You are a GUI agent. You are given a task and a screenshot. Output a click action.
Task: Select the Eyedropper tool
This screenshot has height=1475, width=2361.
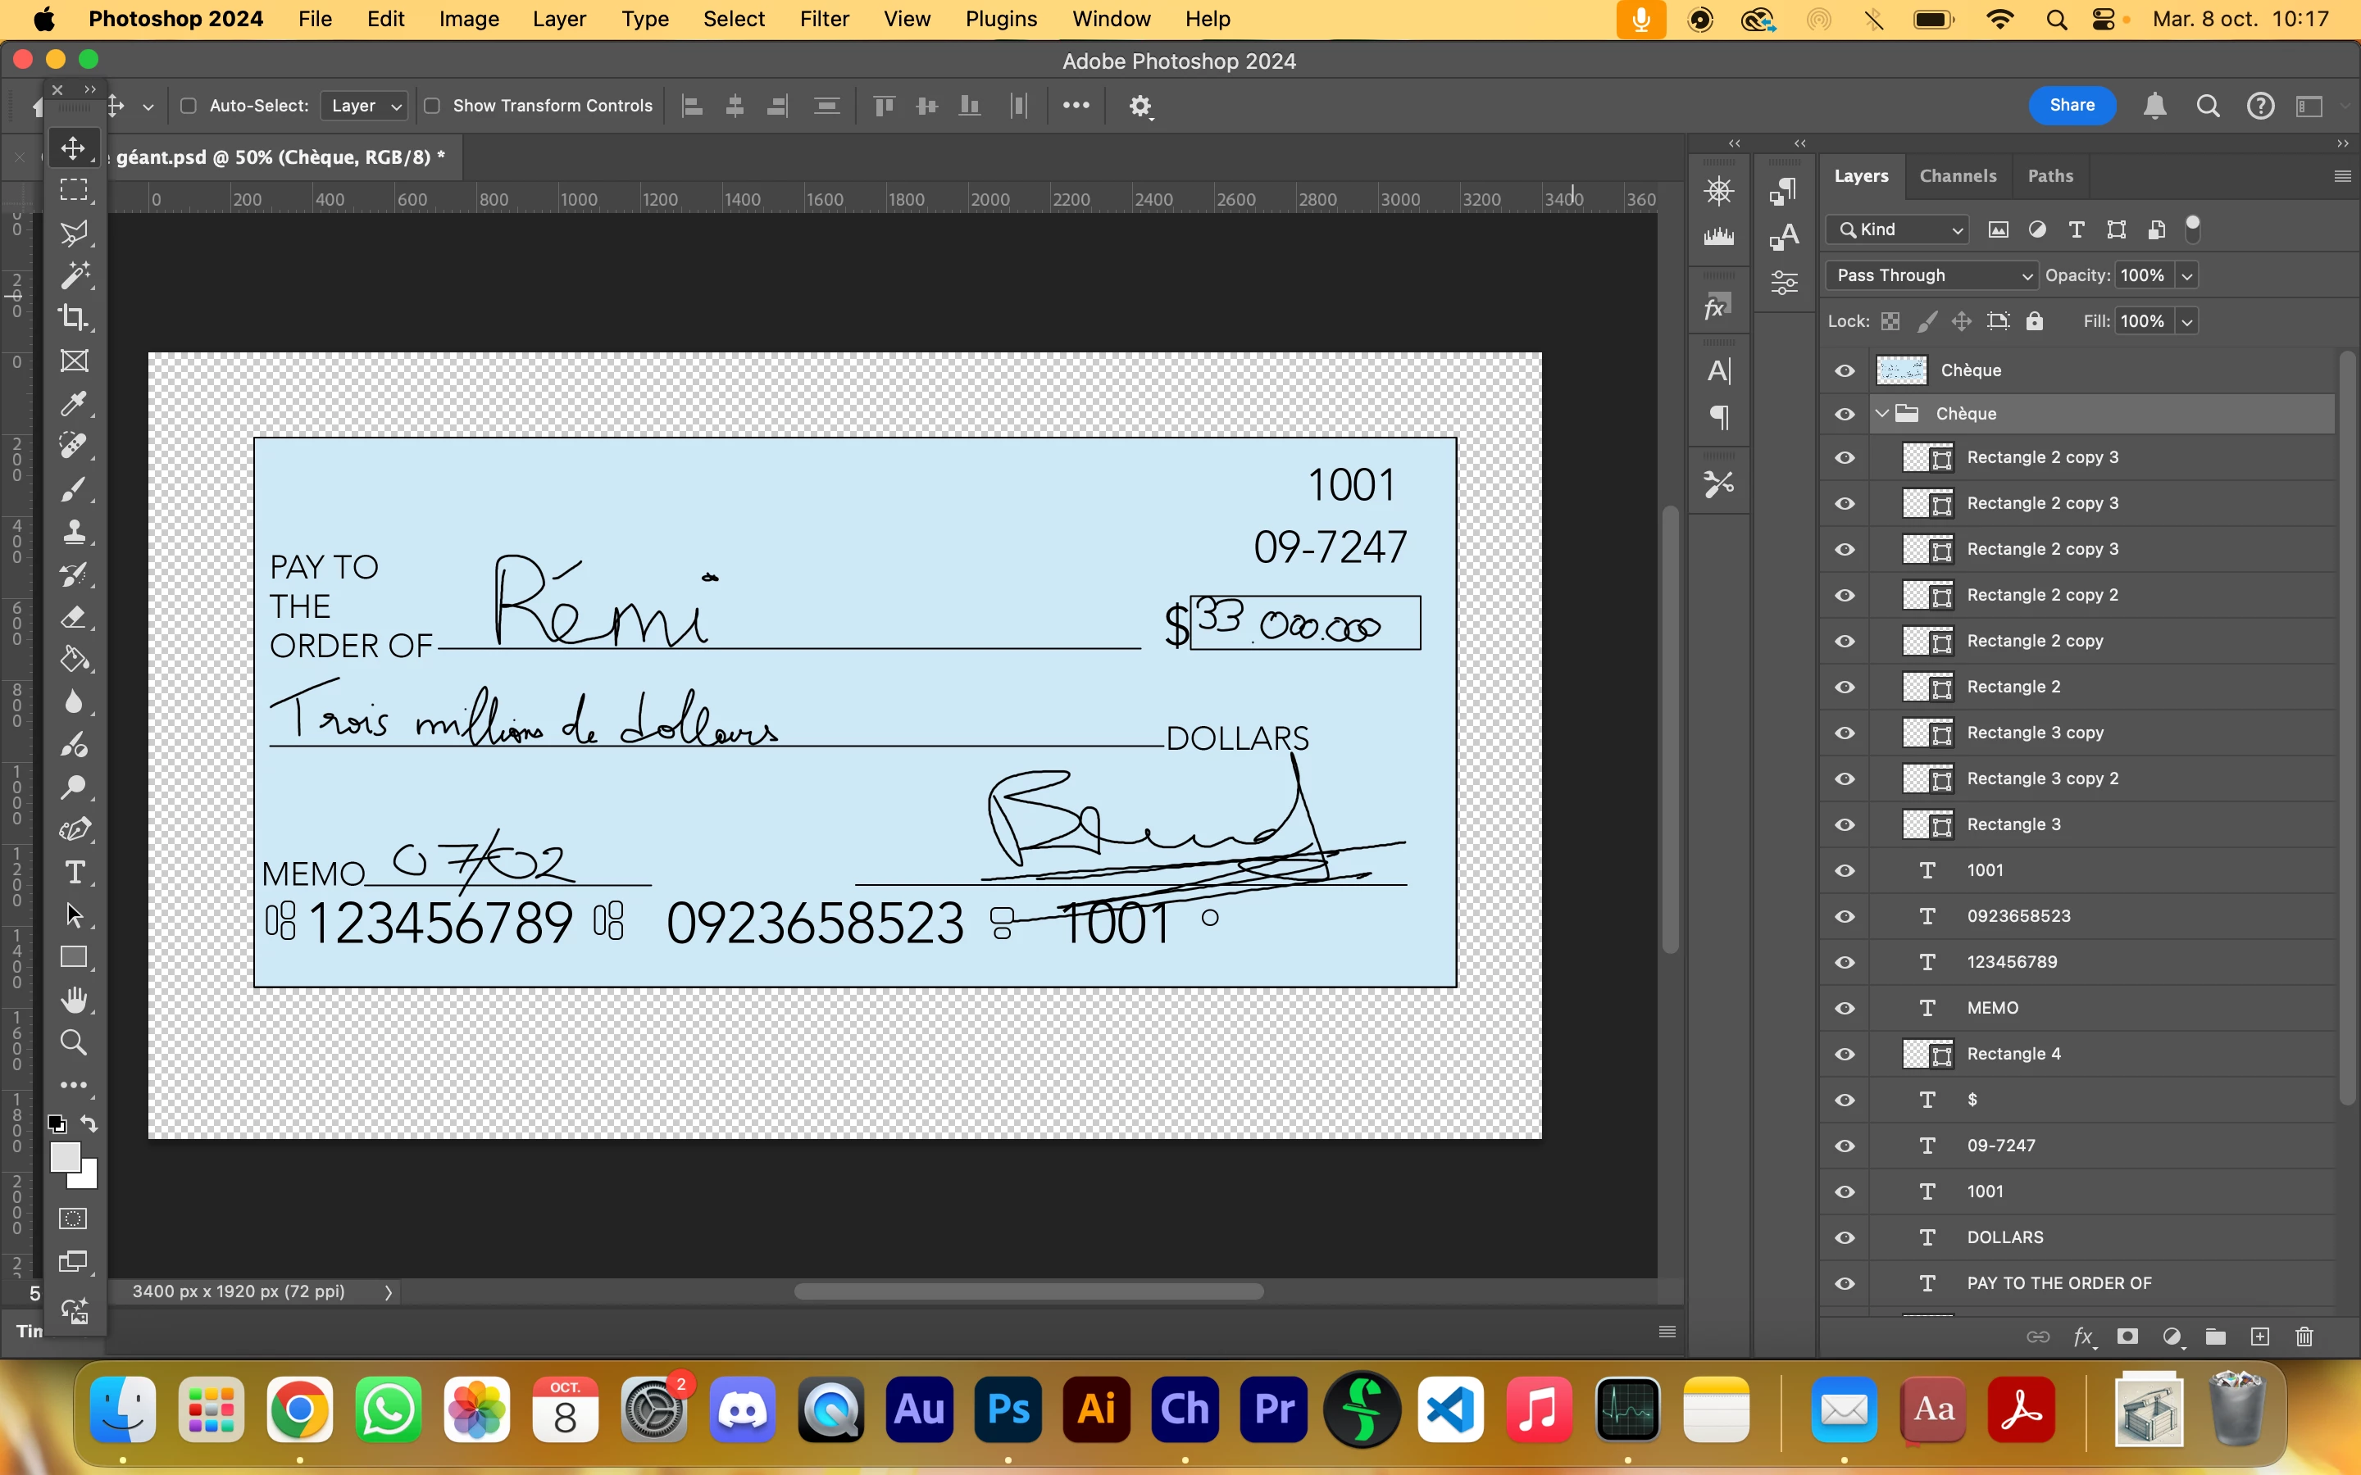tap(73, 403)
